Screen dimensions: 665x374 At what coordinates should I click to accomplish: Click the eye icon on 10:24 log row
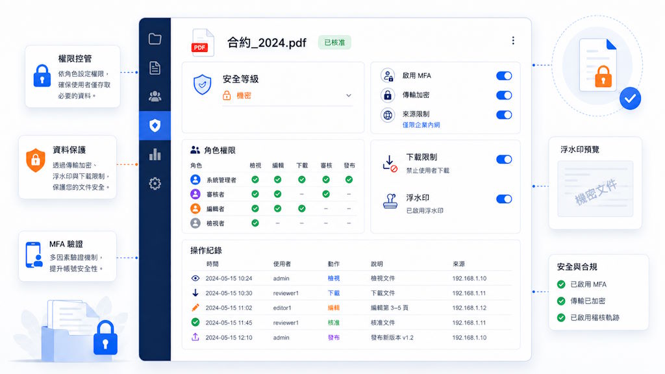pos(195,278)
